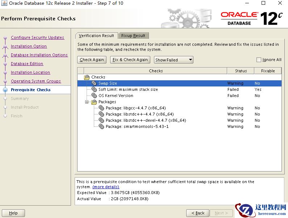
Task: Click the gear icon beside Swap Size
Action: (94, 83)
